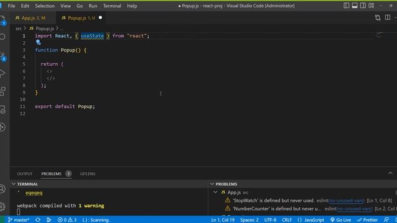The height and width of the screenshot is (223, 397).
Task: Open no-unused-vars link on StopWatch warning
Action: 346,201
